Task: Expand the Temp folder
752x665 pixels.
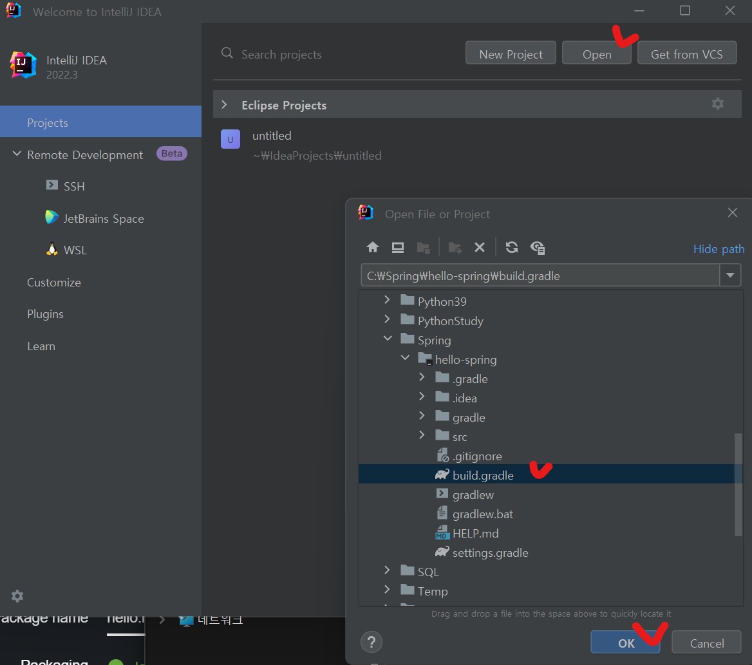Action: point(387,589)
